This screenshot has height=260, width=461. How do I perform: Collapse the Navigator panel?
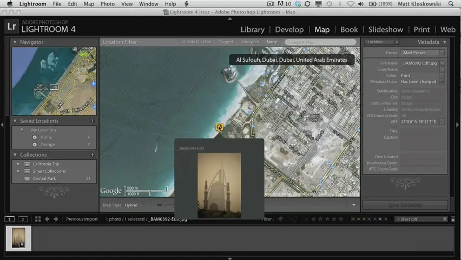click(x=15, y=42)
